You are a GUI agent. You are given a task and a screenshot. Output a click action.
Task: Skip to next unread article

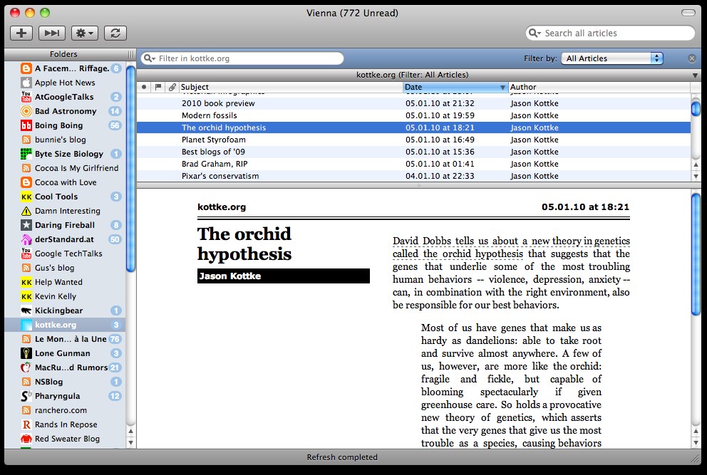click(x=52, y=33)
